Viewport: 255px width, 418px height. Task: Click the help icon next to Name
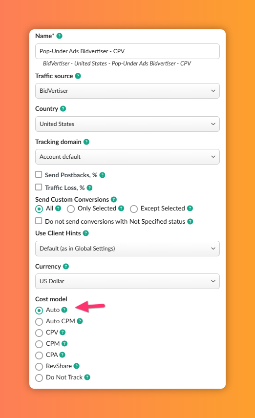(60, 36)
